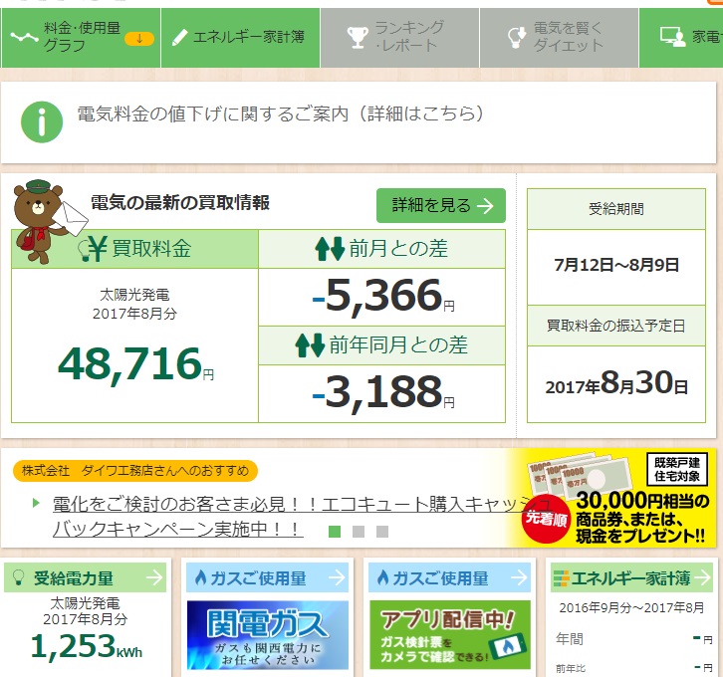Viewport: 723px width, 677px height.
Task: Select the second carousel indicator dot
Action: [x=359, y=531]
